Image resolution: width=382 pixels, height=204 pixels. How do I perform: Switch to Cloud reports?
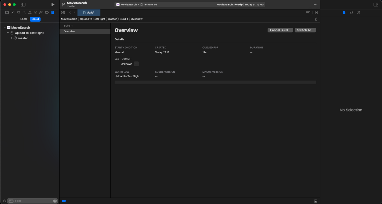[x=35, y=19]
